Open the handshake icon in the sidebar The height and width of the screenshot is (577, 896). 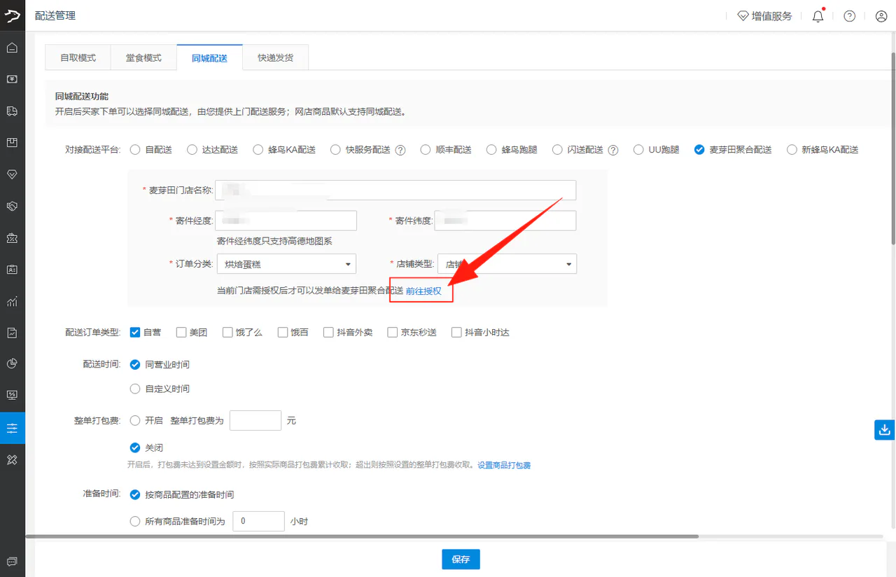pos(12,207)
